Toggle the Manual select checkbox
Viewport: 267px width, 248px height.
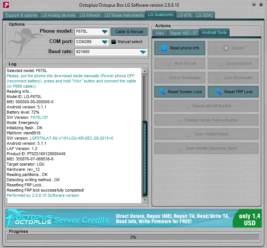point(114,42)
